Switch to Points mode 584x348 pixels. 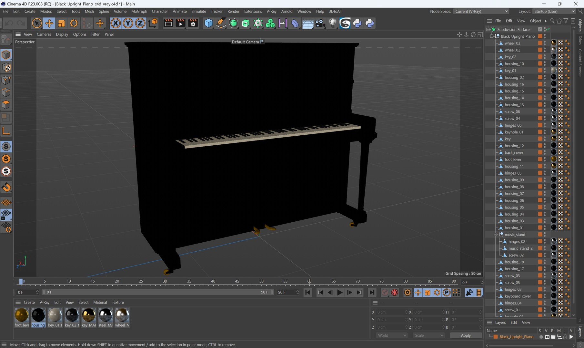click(6, 80)
